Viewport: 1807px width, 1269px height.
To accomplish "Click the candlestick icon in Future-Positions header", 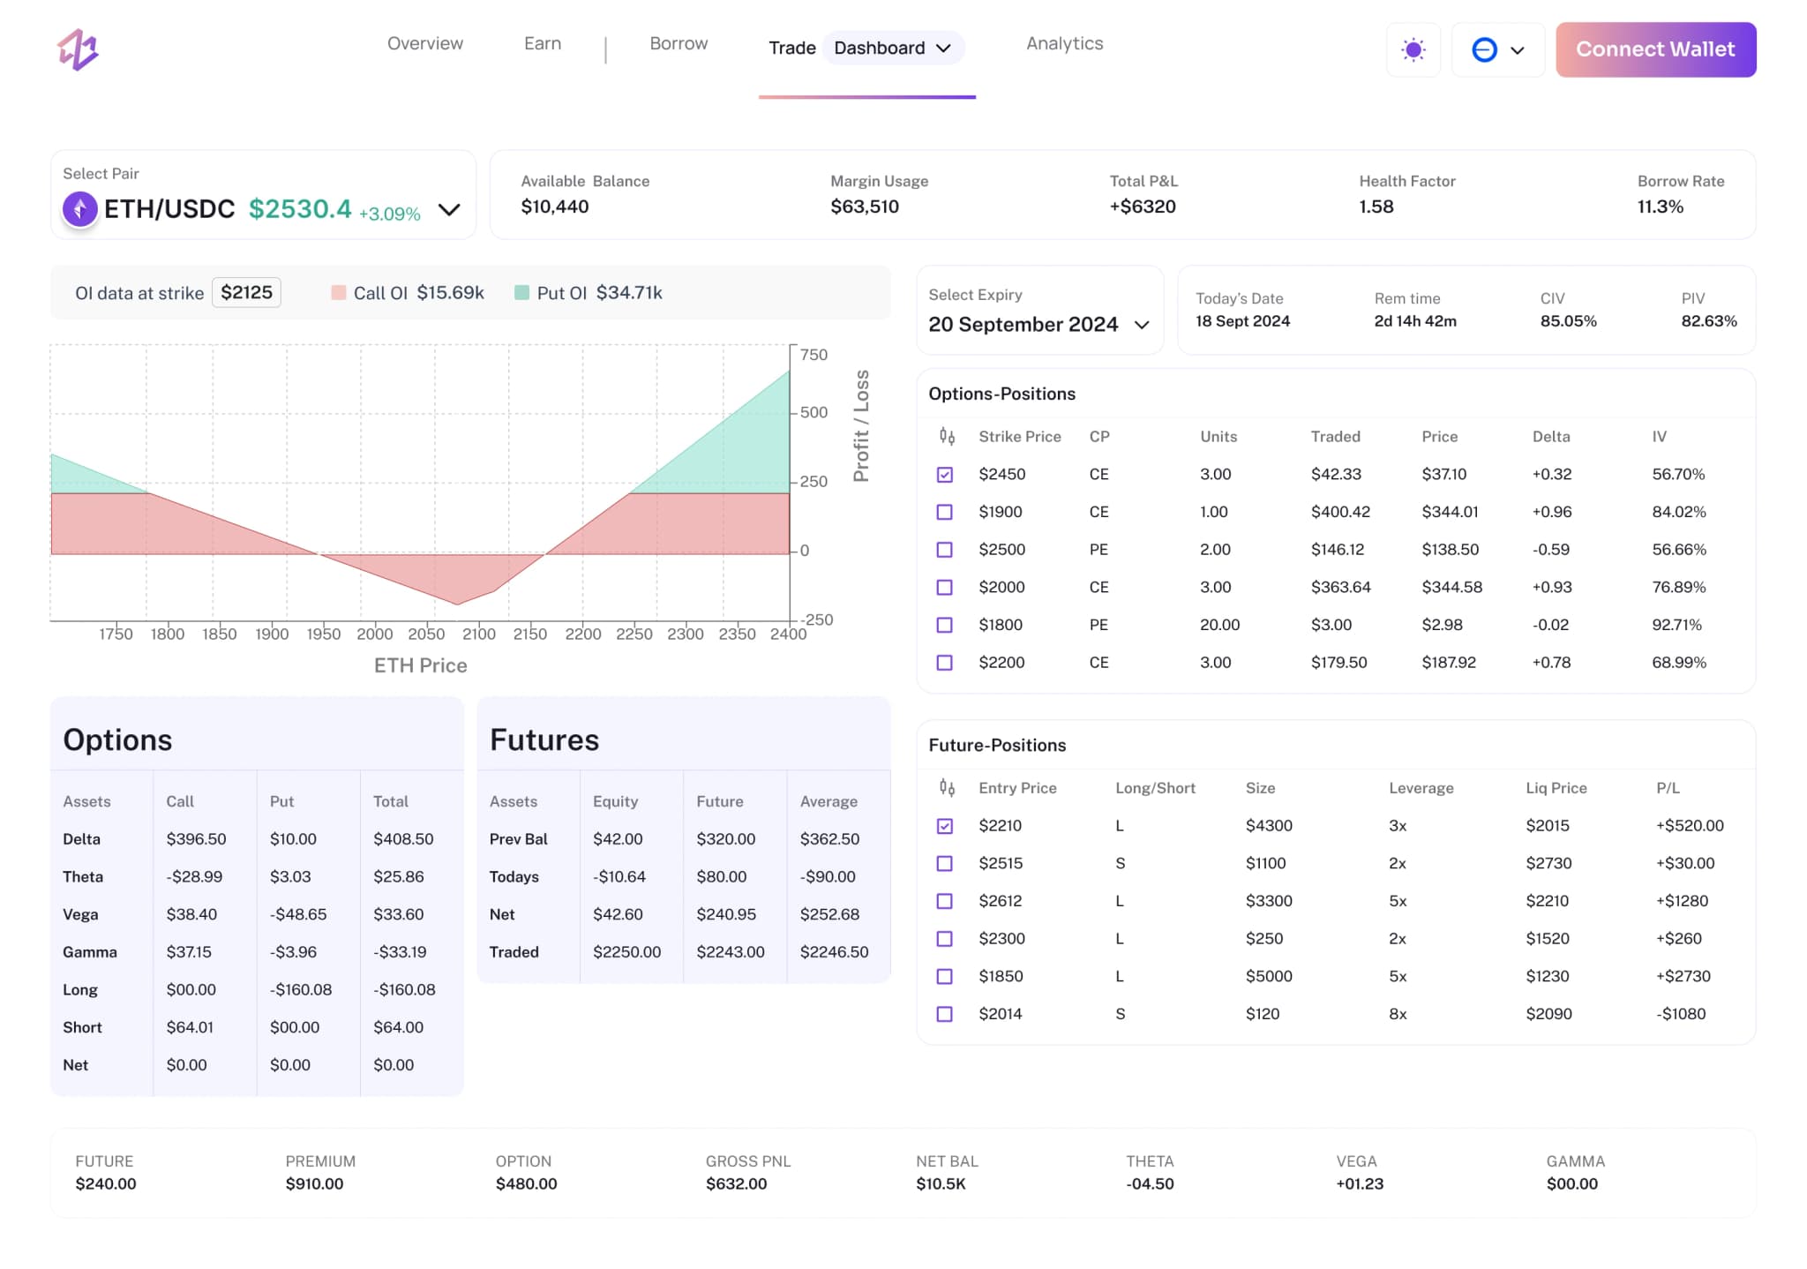I will (x=947, y=786).
